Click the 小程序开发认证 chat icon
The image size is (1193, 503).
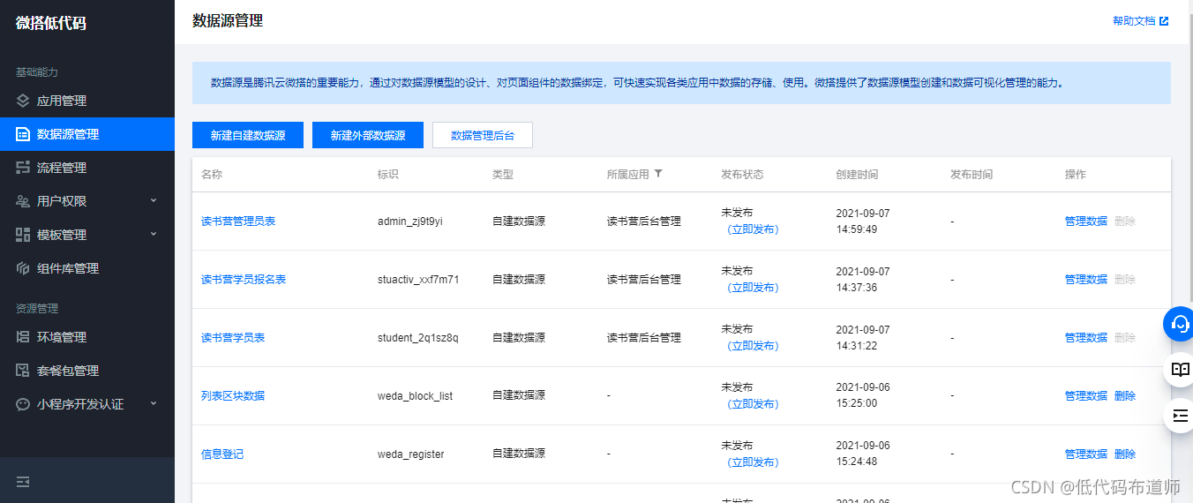[x=23, y=404]
